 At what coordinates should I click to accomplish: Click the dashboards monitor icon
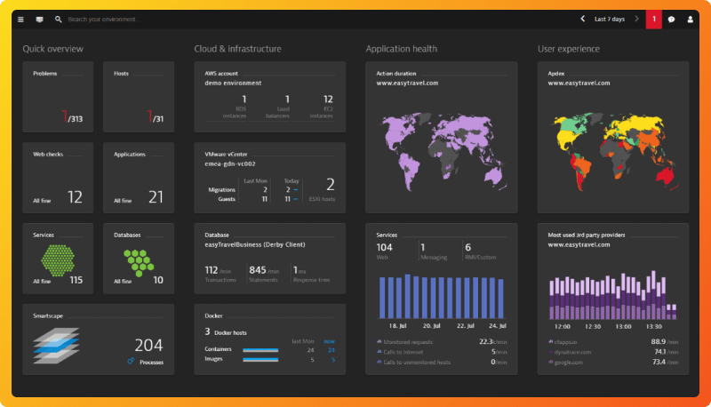tap(39, 20)
